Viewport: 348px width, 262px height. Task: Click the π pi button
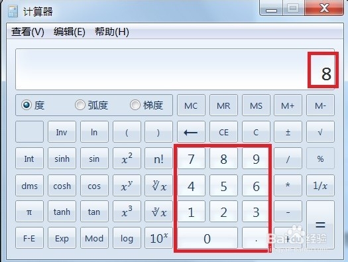tap(29, 212)
